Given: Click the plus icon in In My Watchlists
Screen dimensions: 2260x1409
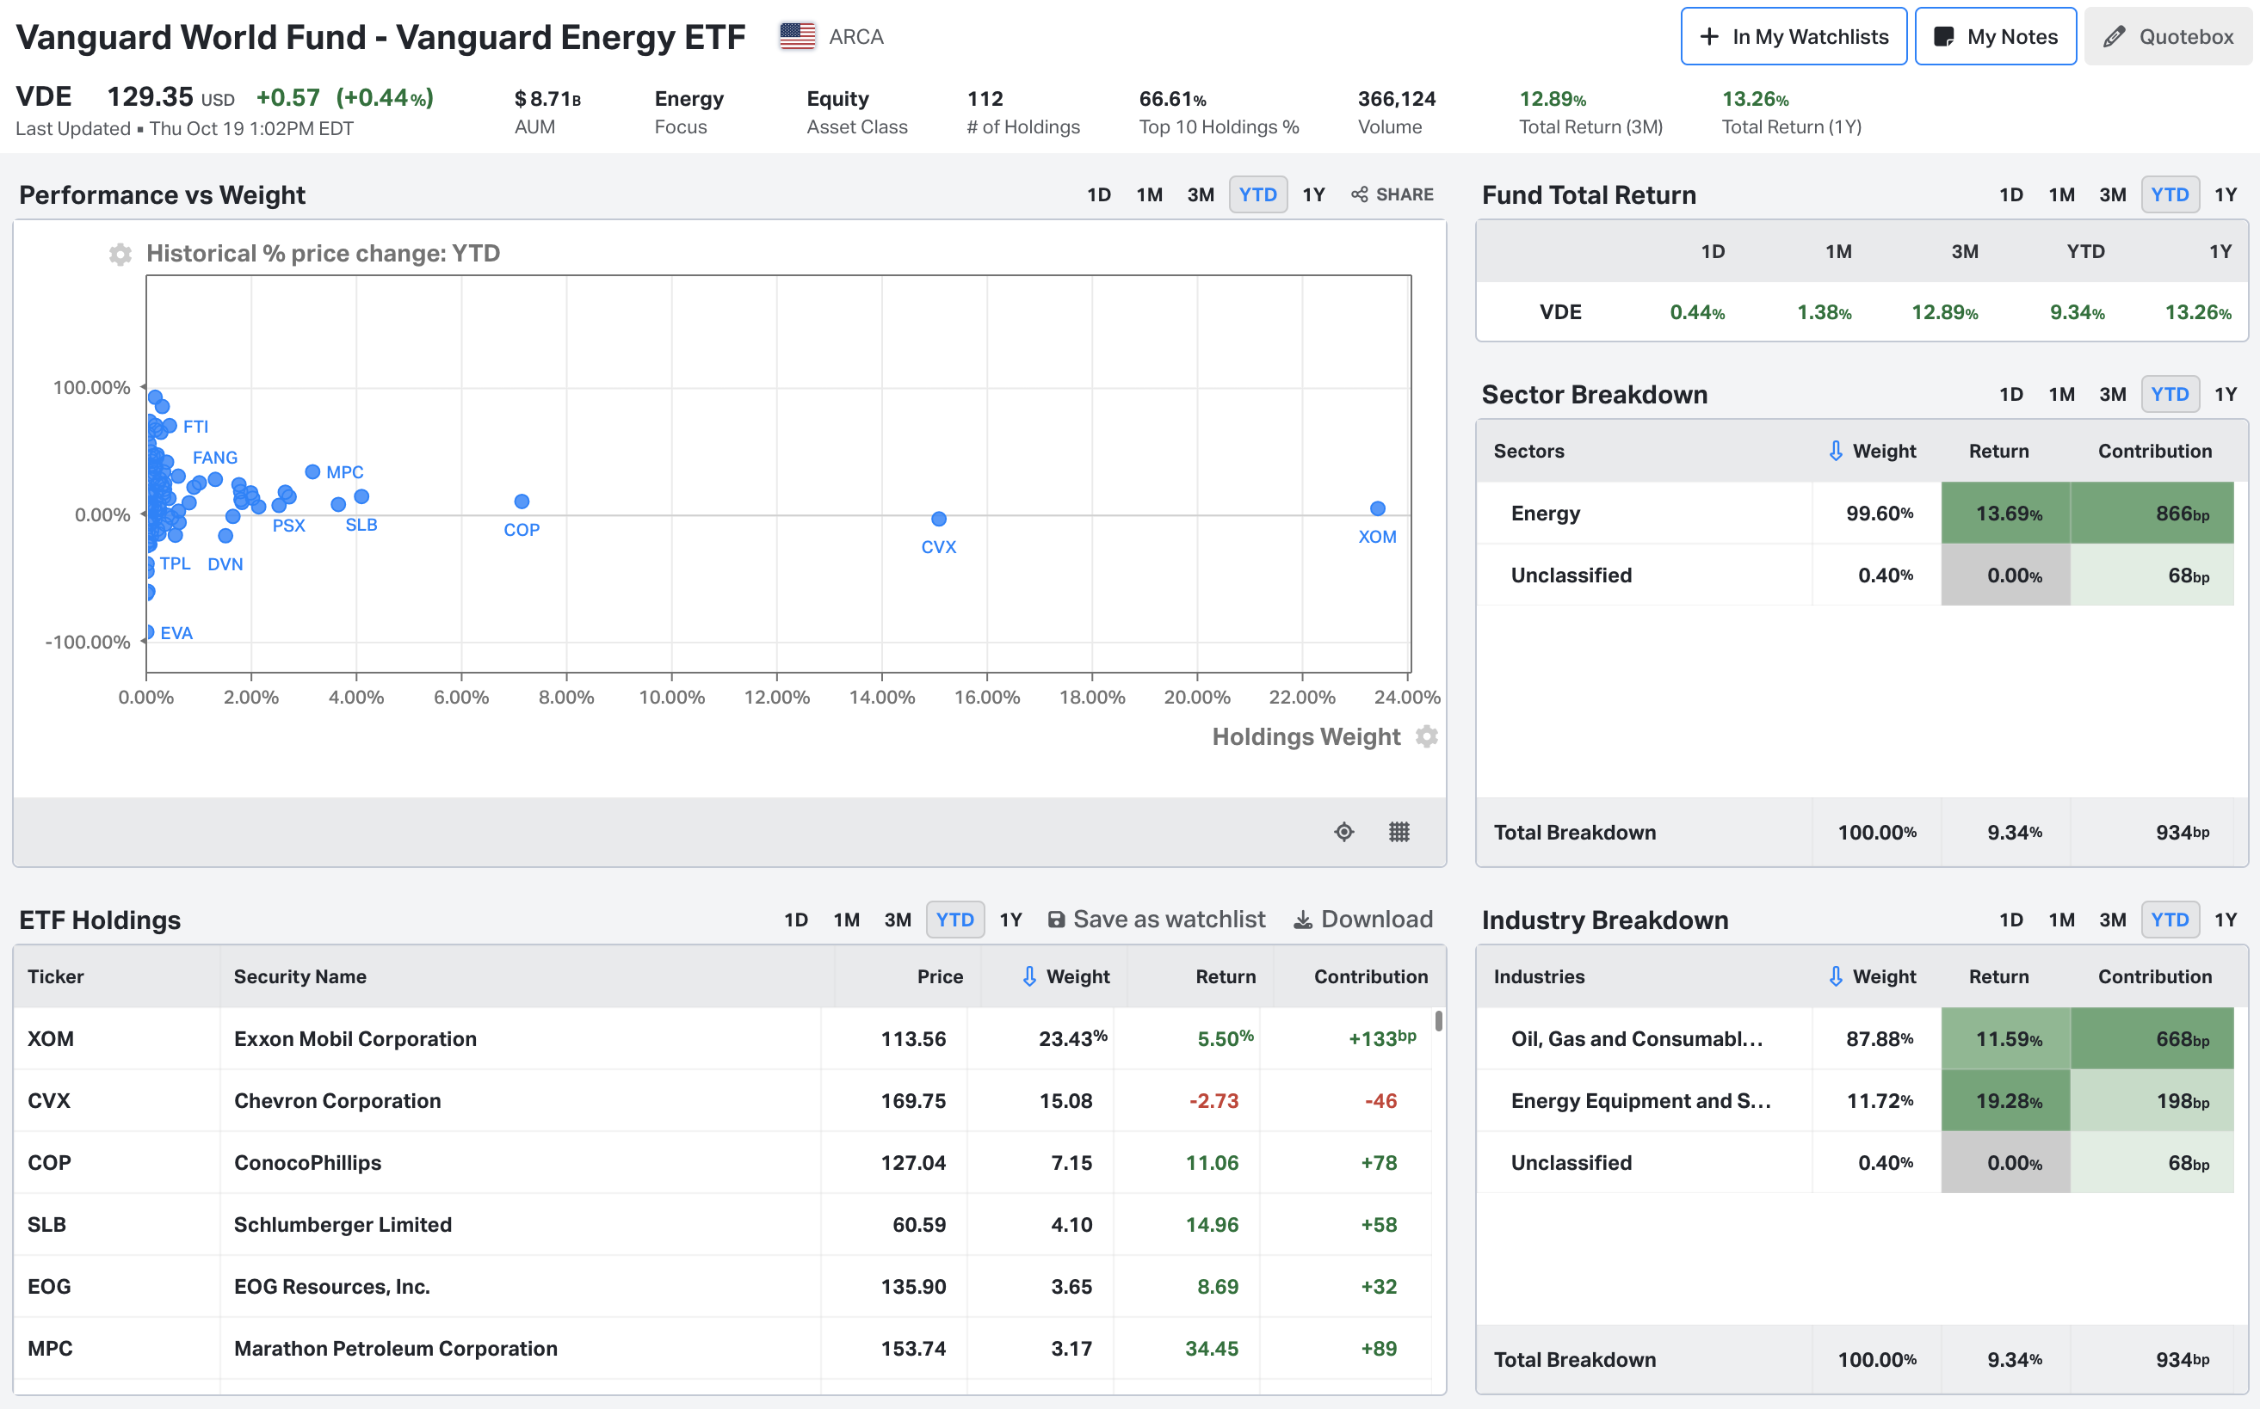Looking at the screenshot, I should coord(1709,36).
